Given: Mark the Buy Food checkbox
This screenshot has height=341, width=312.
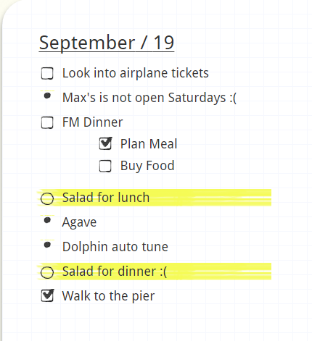Looking at the screenshot, I should tap(105, 166).
